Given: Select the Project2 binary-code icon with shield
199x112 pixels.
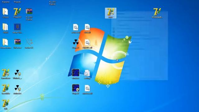Looking at the screenshot, I should [76, 88].
